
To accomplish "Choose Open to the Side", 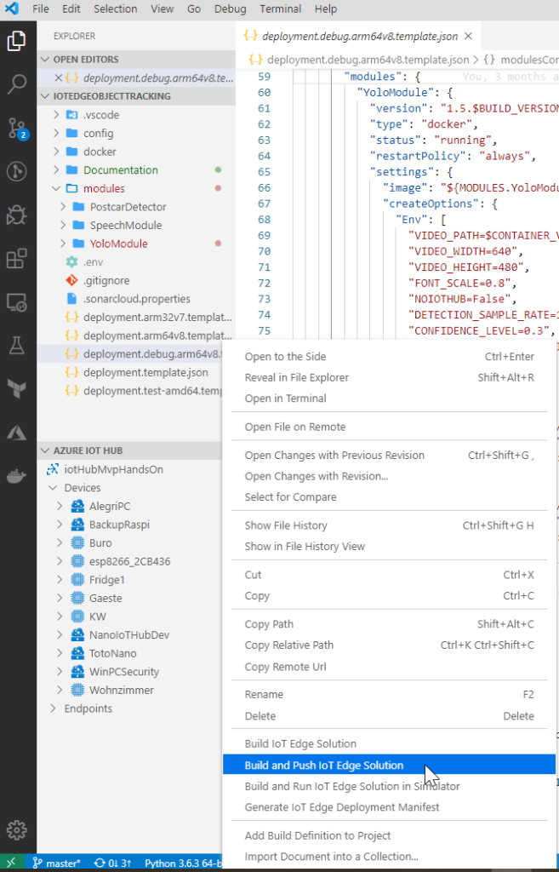I will (389, 357).
